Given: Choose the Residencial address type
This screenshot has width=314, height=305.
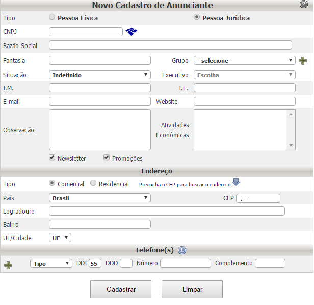Looking at the screenshot, I should (93, 183).
